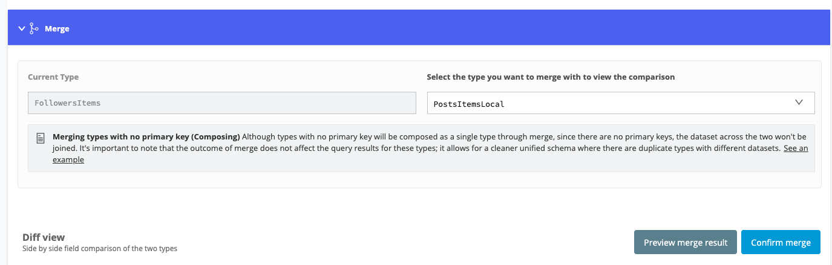Click the bold Merging types notice heading
Screen dimensions: 832x265
point(146,136)
